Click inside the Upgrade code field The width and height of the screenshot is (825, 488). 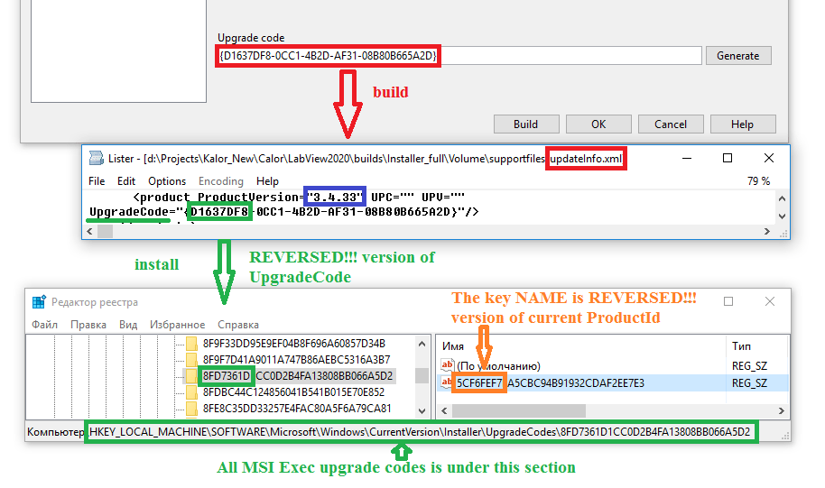[x=459, y=56]
